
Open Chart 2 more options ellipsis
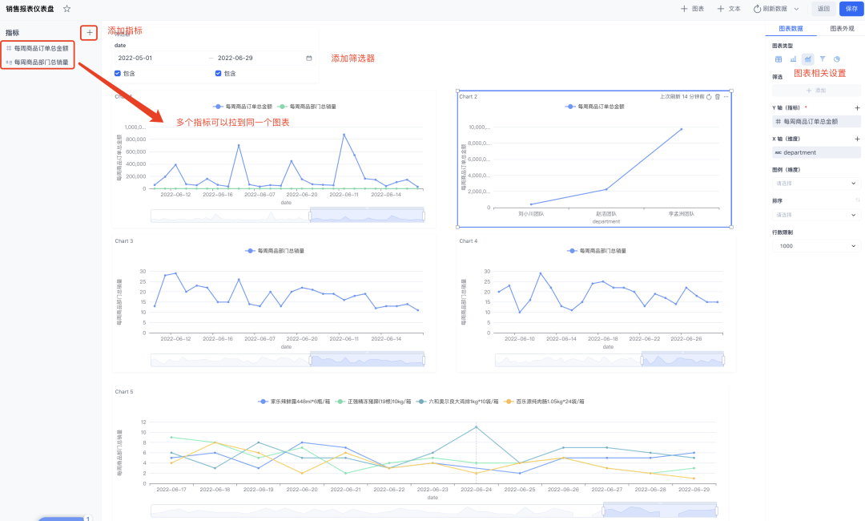(x=726, y=96)
